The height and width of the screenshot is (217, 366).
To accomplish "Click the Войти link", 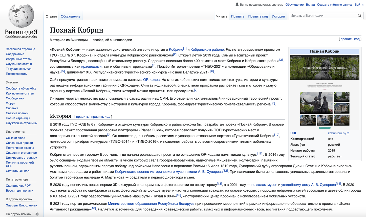I will (359, 4).
